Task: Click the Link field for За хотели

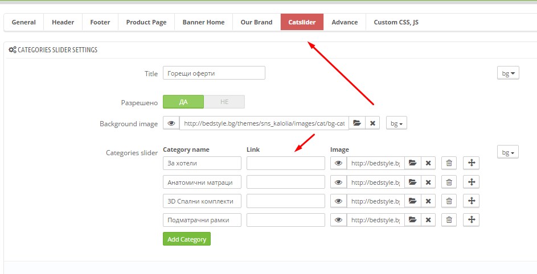Action: (286, 163)
